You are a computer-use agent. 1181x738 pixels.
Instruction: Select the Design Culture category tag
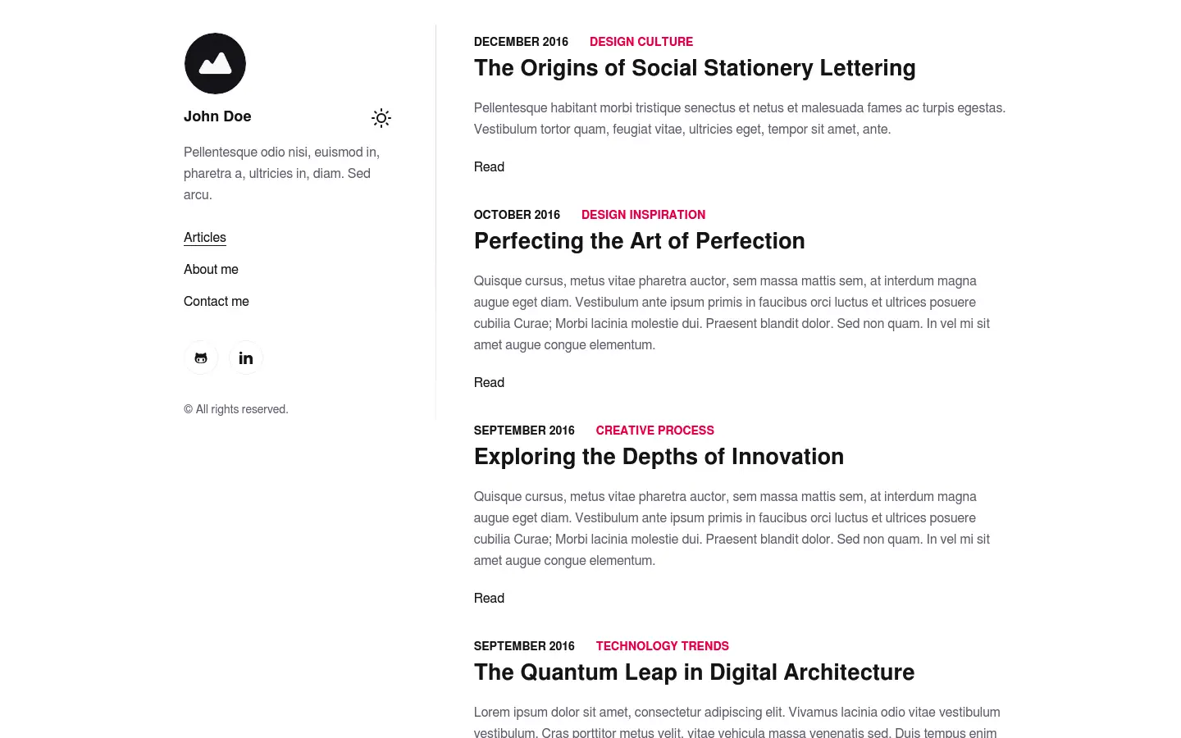[641, 42]
